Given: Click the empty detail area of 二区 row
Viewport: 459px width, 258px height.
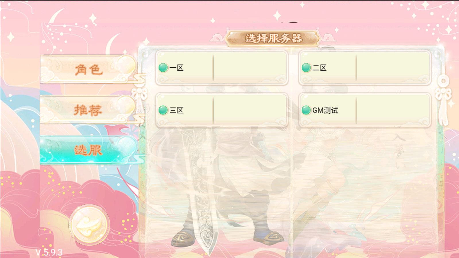Looking at the screenshot, I should (393, 68).
